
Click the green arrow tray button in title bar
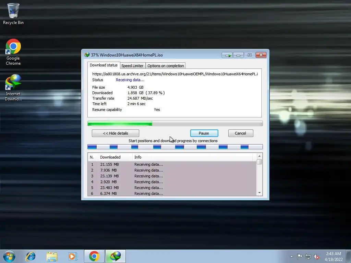point(227,55)
